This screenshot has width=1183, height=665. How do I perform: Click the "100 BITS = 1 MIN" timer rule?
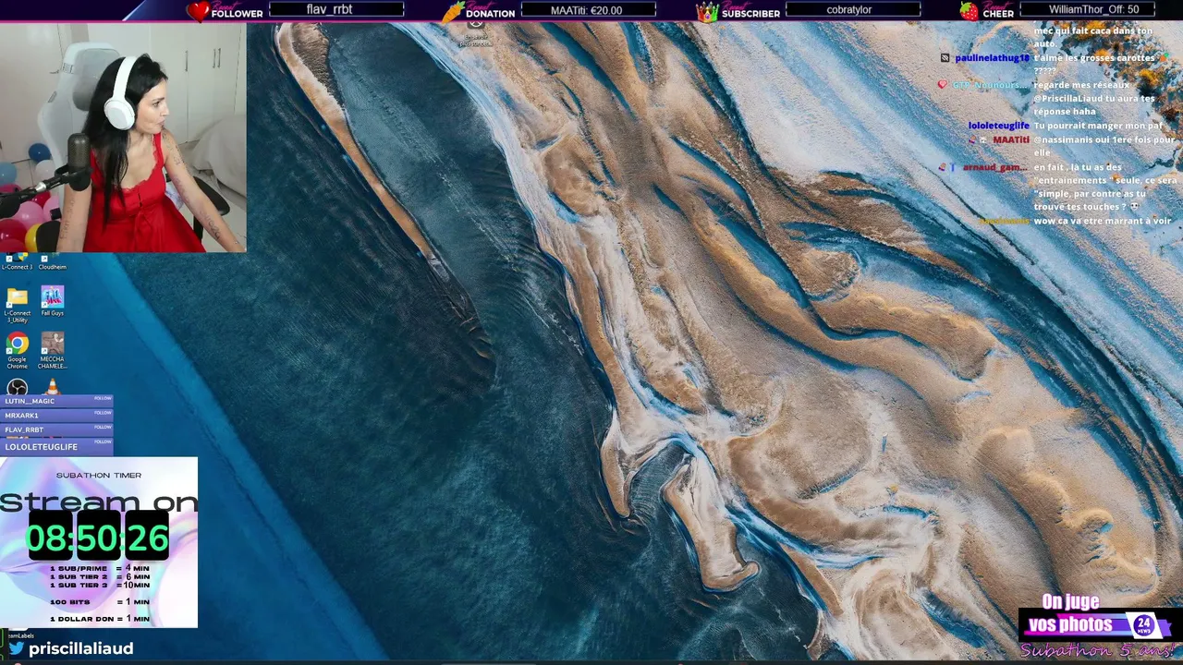[x=99, y=602]
